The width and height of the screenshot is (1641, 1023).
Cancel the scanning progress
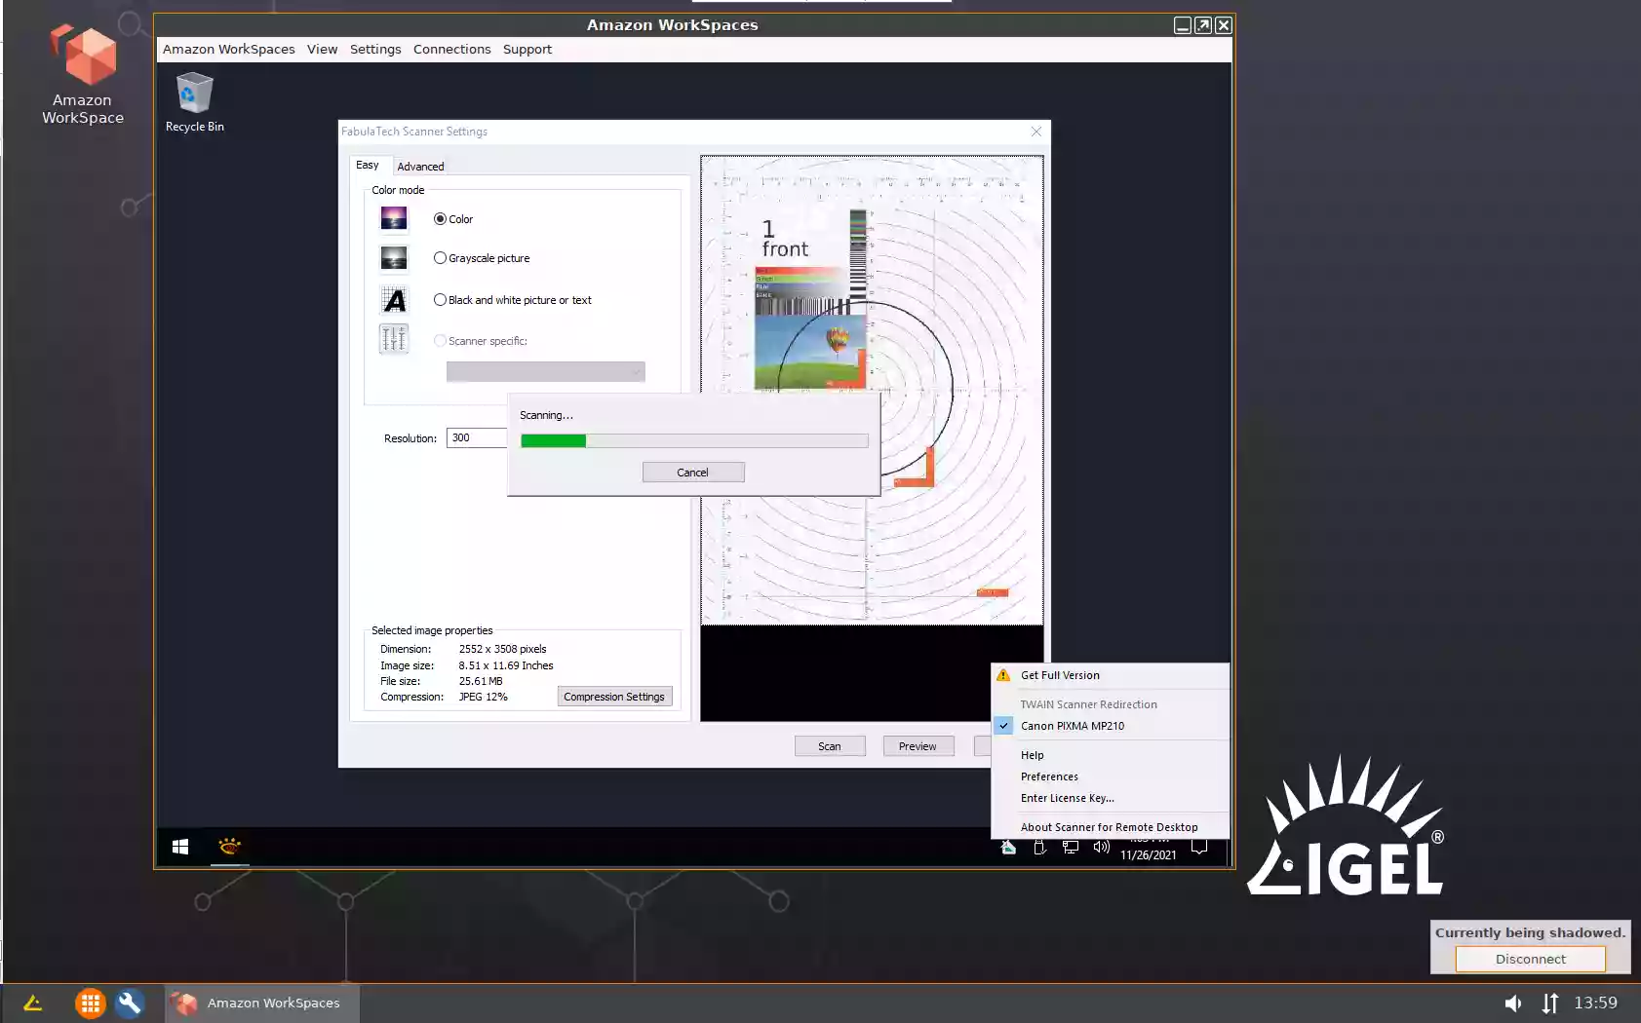693,473
